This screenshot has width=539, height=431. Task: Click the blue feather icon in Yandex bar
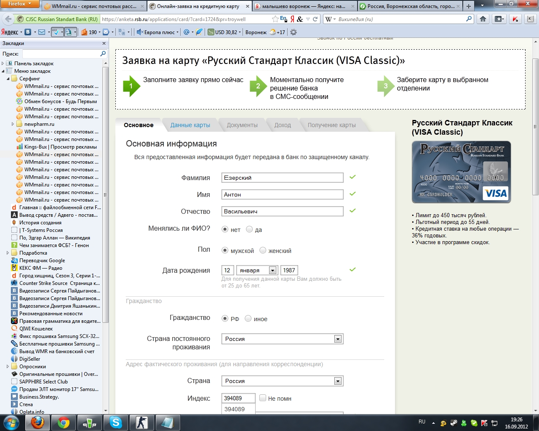pyautogui.click(x=199, y=32)
